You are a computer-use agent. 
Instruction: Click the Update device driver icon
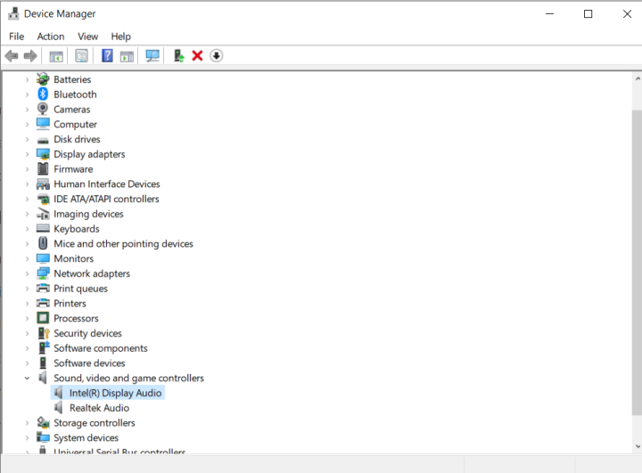pos(178,55)
